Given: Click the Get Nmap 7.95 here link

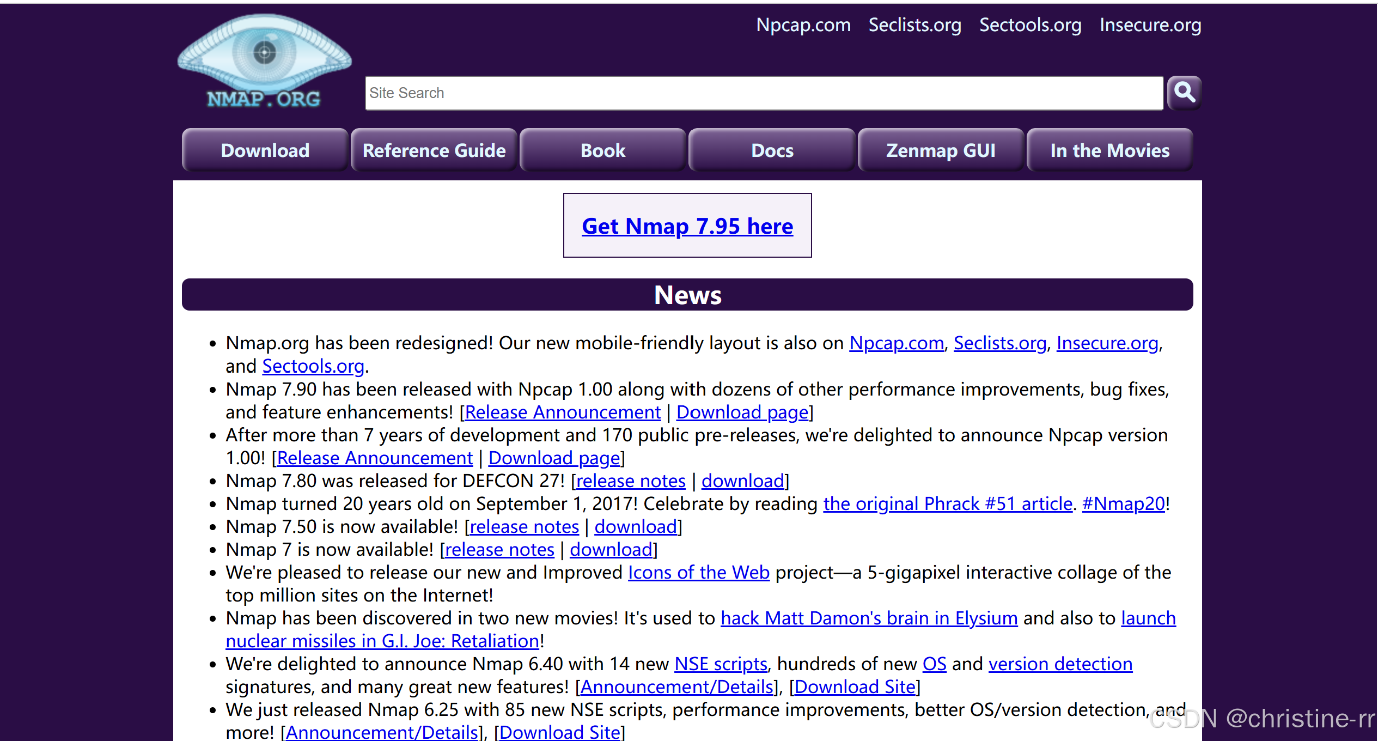Looking at the screenshot, I should [687, 226].
